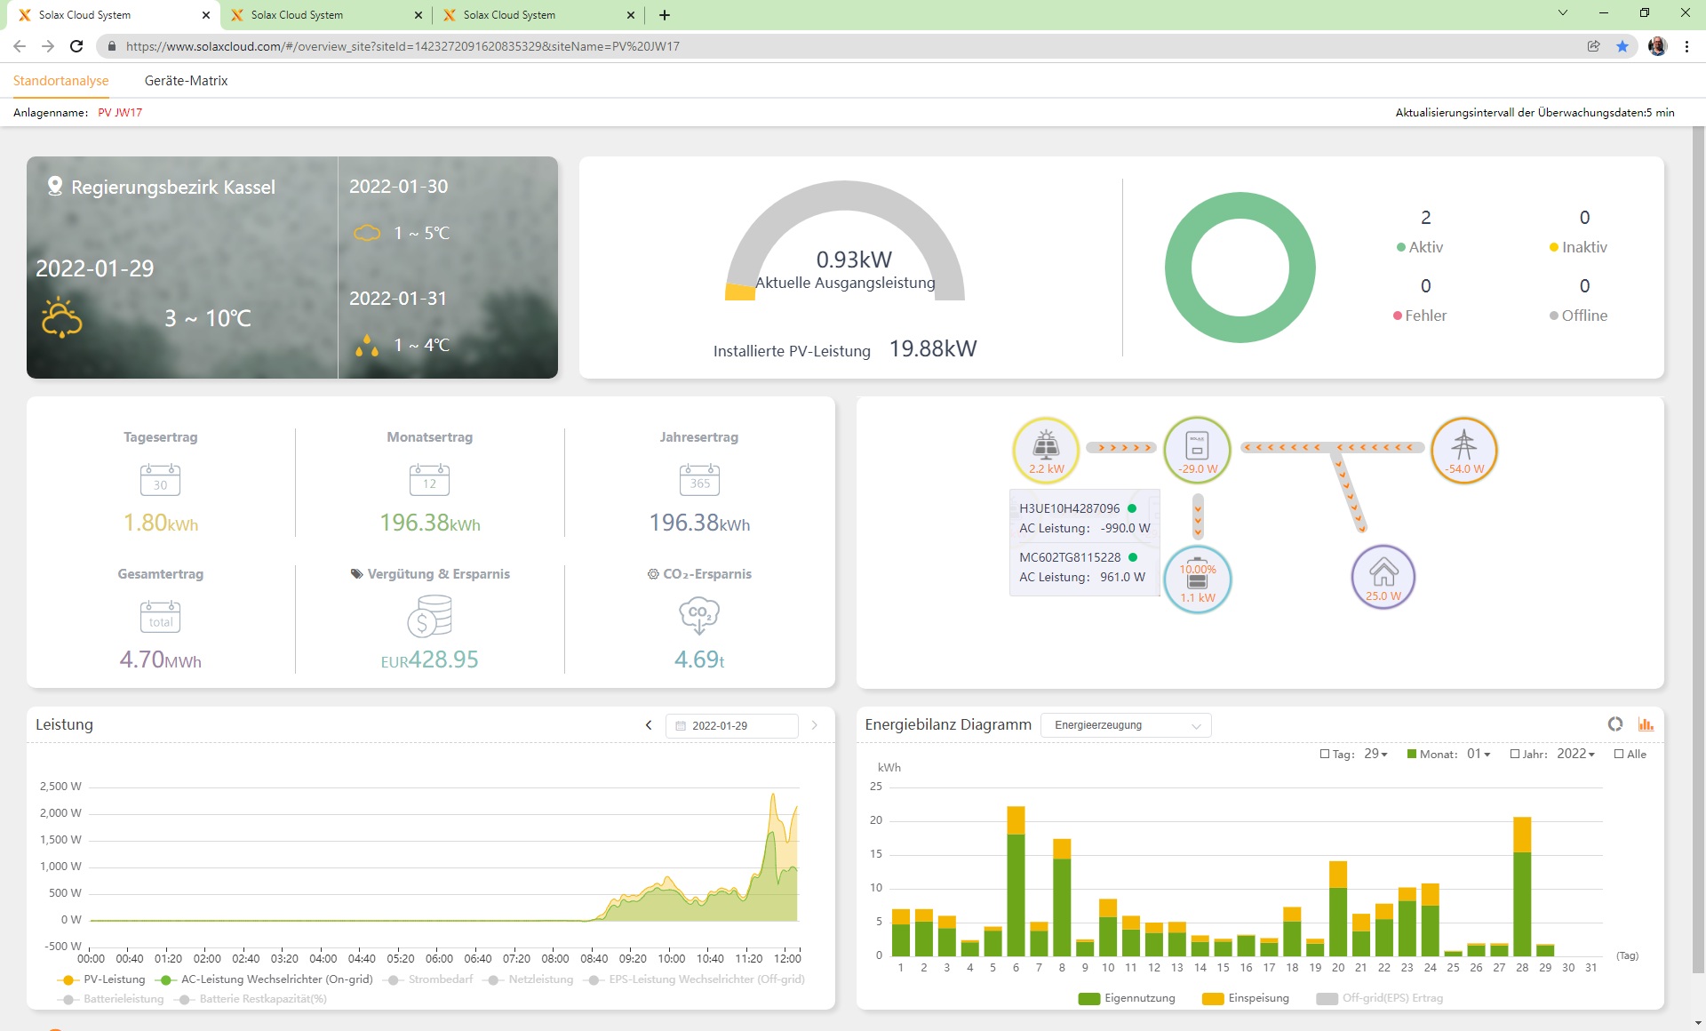Switch to bar chart view icon
This screenshot has height=1031, width=1706.
(x=1646, y=724)
